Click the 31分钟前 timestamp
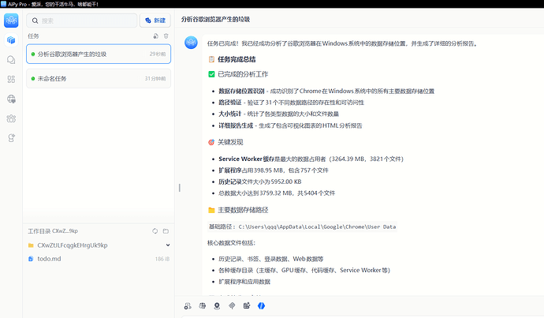This screenshot has height=318, width=544. coord(155,79)
